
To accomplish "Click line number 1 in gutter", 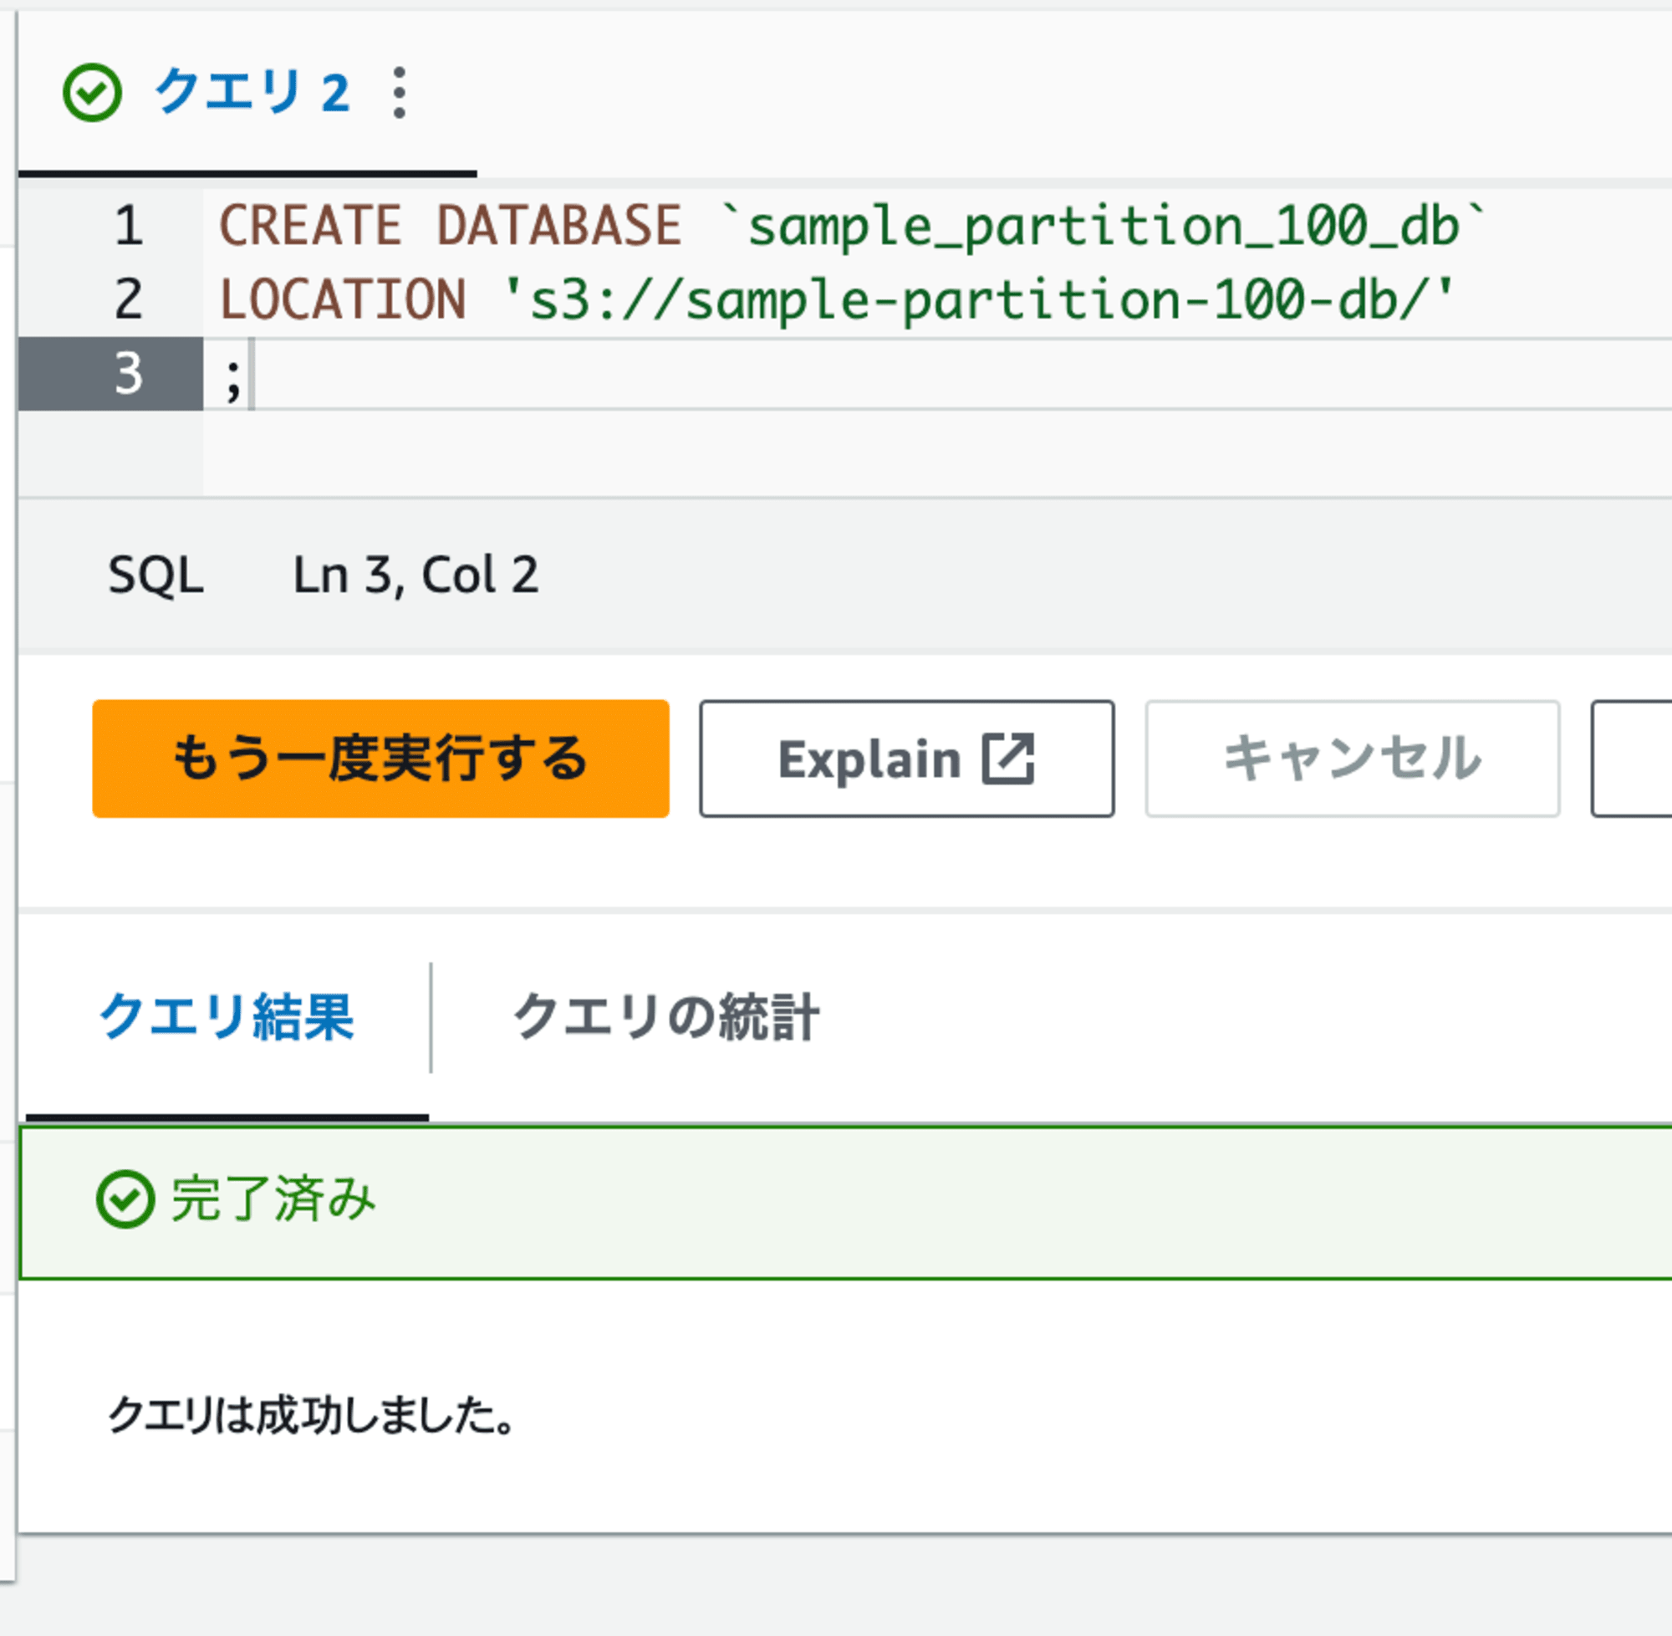I will pyautogui.click(x=129, y=226).
